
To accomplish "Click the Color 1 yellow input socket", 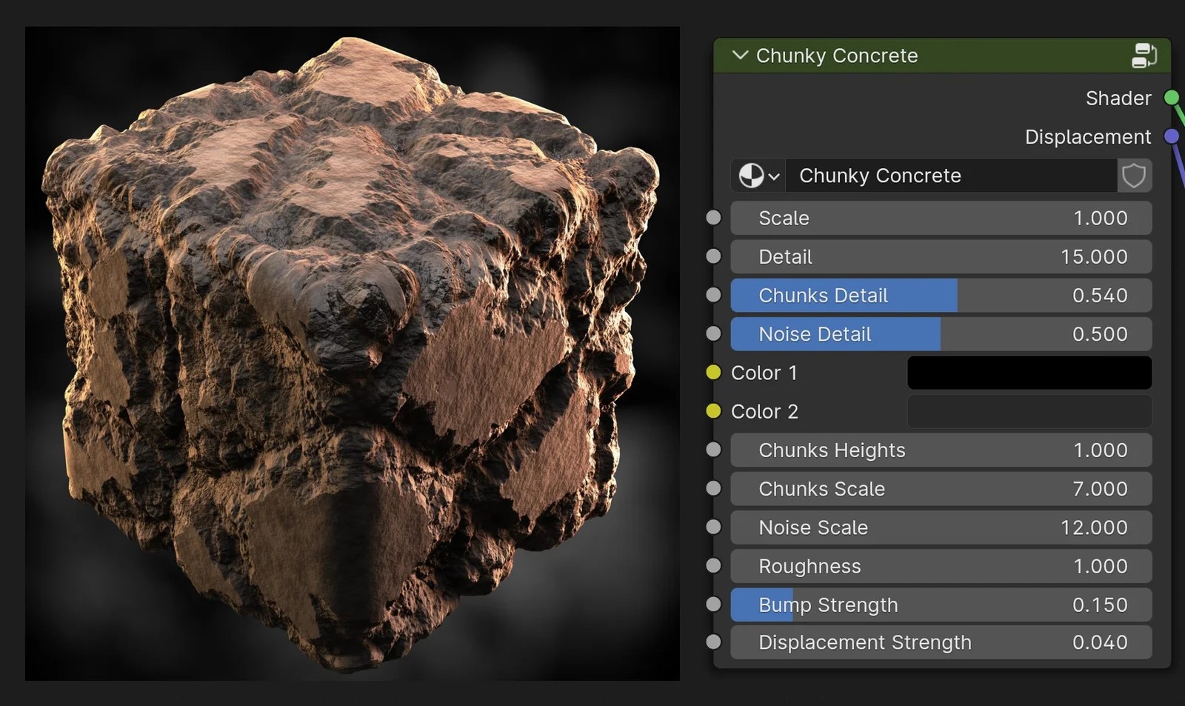I will (x=712, y=373).
